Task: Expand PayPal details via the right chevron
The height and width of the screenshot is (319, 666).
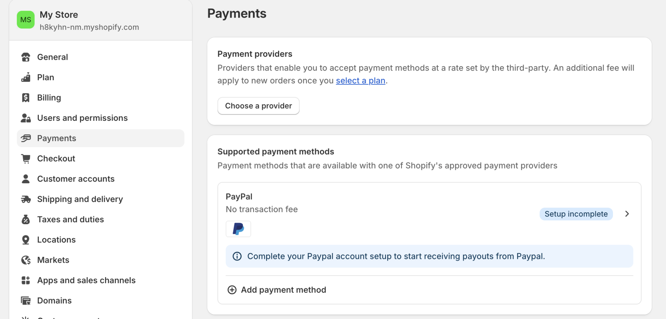Action: 627,214
